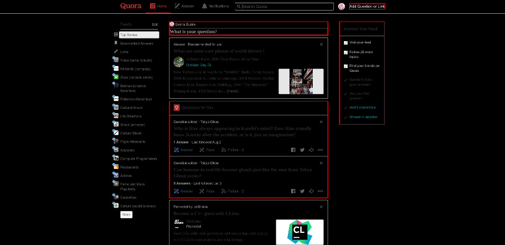Open the Airplanes topic

tap(127, 150)
